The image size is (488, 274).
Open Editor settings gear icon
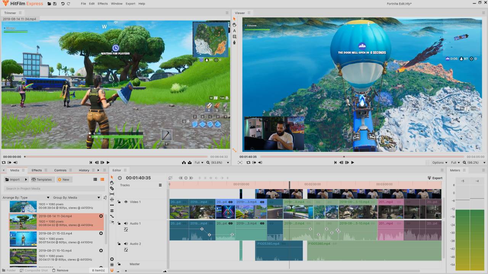coord(112,259)
